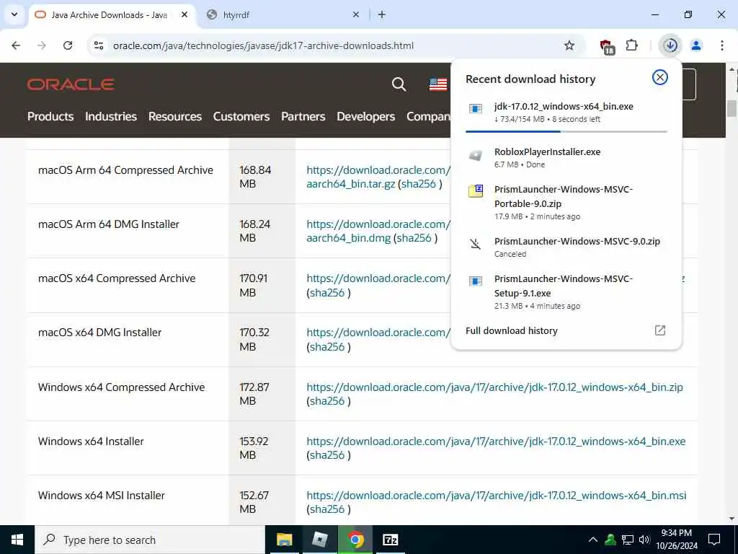This screenshot has width=738, height=554.
Task: Open sha256 link for Windows x64 Installer
Action: pyautogui.click(x=326, y=455)
